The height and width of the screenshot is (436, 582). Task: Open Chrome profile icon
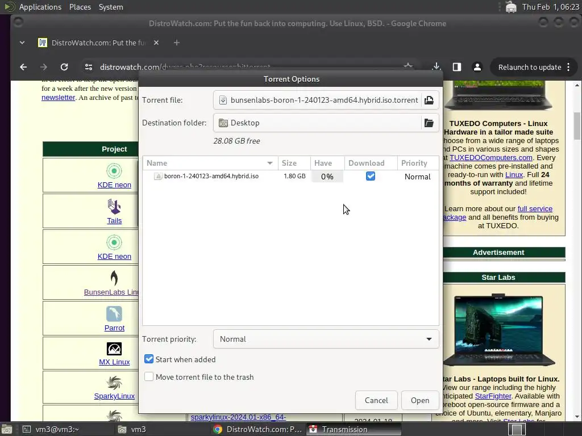pyautogui.click(x=477, y=67)
